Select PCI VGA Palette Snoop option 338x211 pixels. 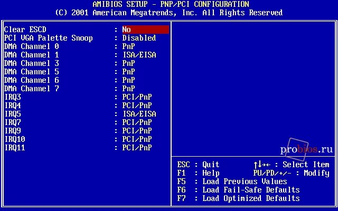[48, 38]
